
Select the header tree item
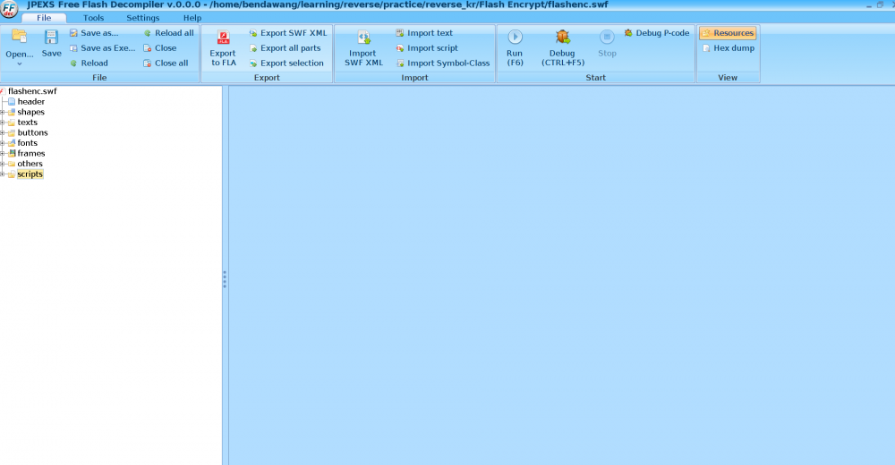pos(30,102)
